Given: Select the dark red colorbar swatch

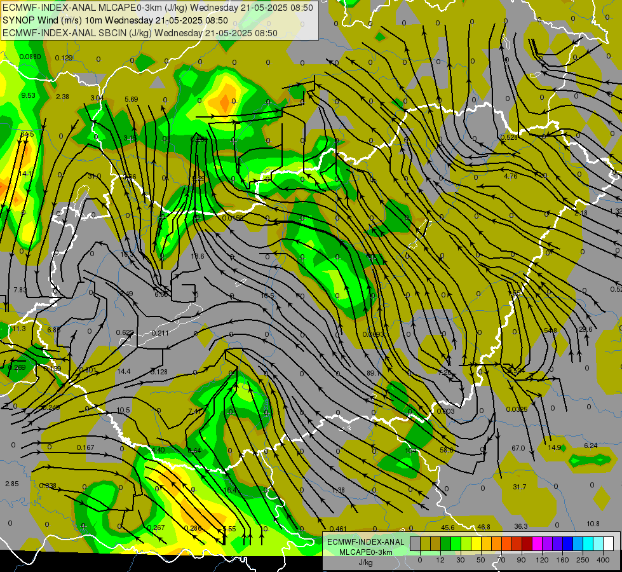Looking at the screenshot, I should 527,544.
